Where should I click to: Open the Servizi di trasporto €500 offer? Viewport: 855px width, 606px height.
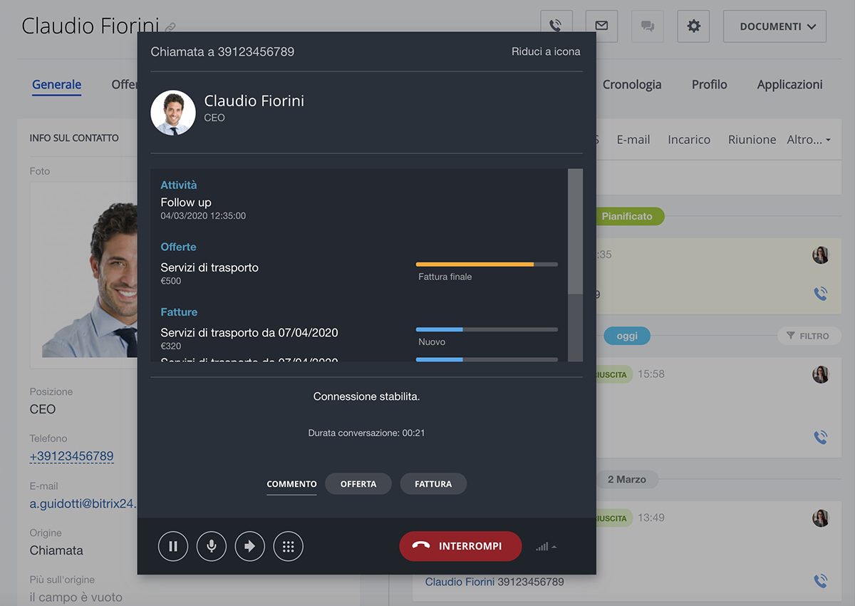[209, 268]
